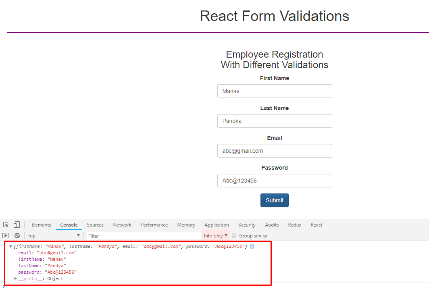Collapse the logged object details
This screenshot has height=291, width=429.
(10, 246)
